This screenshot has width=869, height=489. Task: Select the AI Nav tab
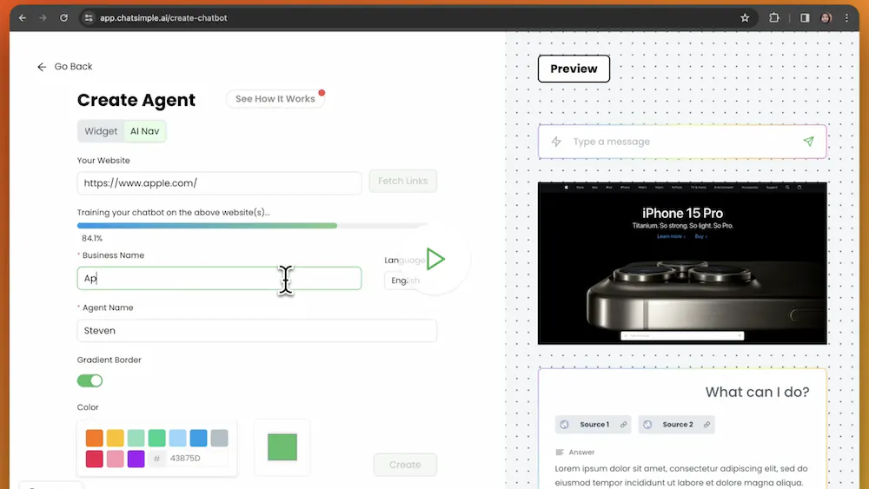pos(144,131)
